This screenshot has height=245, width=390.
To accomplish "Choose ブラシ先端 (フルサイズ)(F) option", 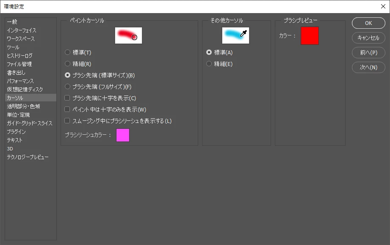I will [x=67, y=87].
